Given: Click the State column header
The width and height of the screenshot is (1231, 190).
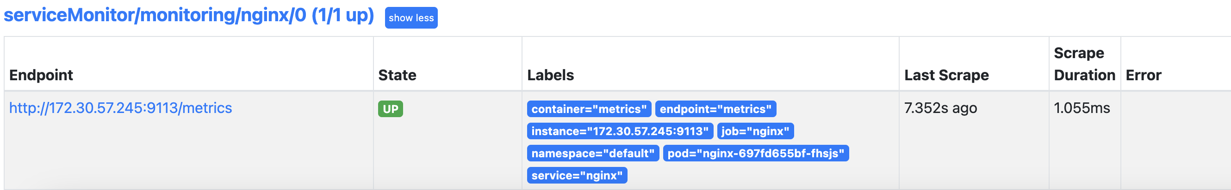Looking at the screenshot, I should click(x=397, y=75).
